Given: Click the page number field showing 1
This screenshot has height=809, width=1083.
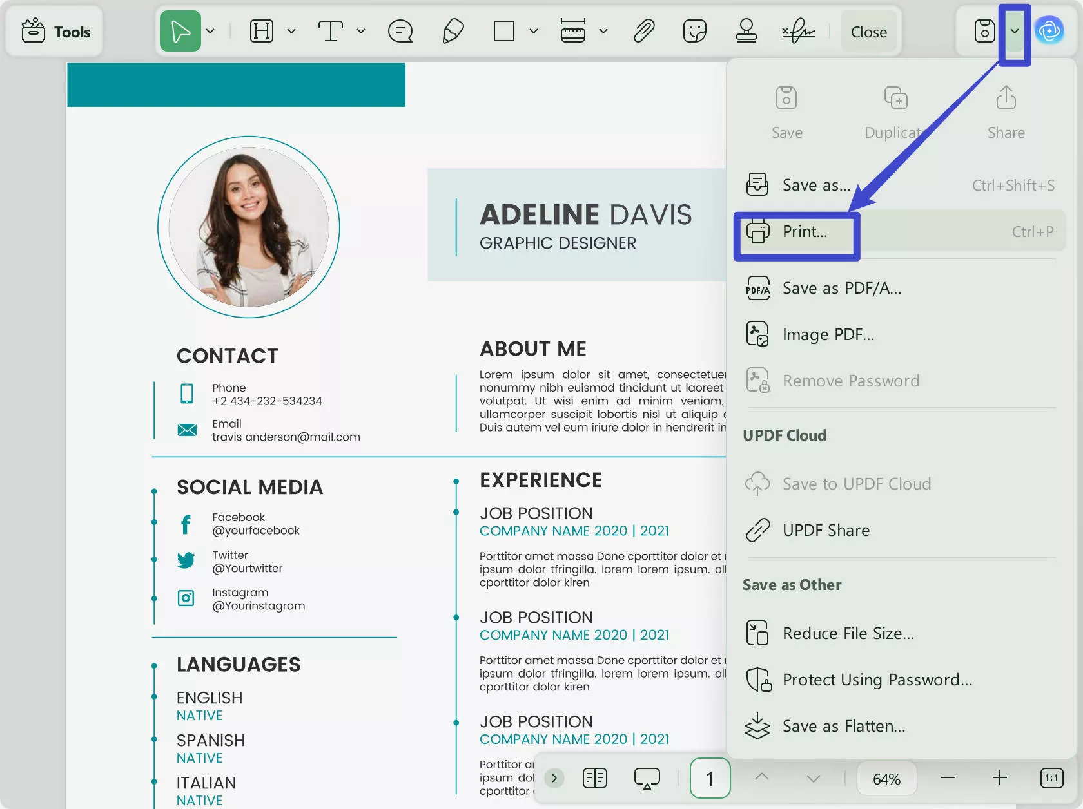Looking at the screenshot, I should 710,778.
